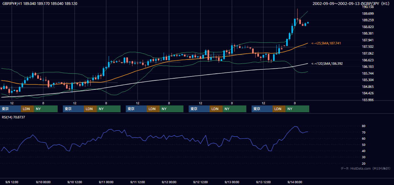Select the 187.062 price axis label

click(x=367, y=53)
